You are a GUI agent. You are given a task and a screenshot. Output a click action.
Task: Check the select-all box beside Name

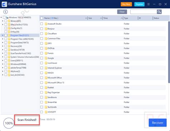tap(42, 18)
